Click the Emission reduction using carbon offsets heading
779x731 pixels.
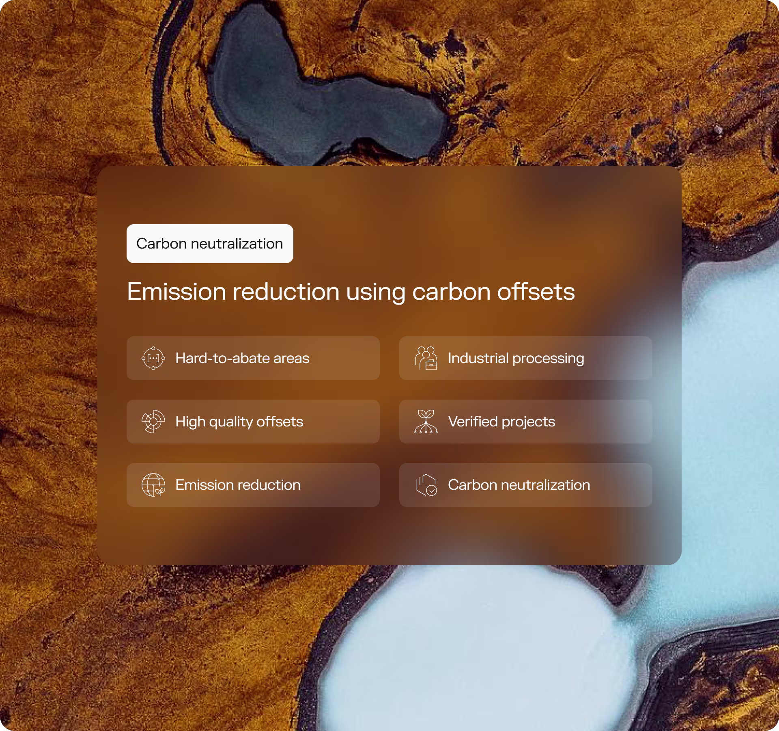pyautogui.click(x=351, y=292)
